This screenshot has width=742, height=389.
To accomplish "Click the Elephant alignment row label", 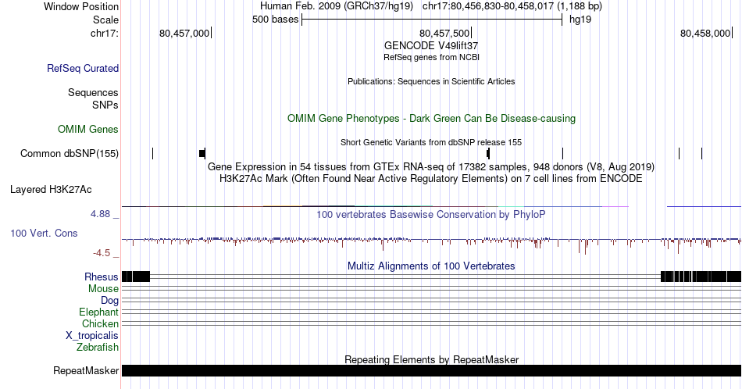I will [98, 312].
